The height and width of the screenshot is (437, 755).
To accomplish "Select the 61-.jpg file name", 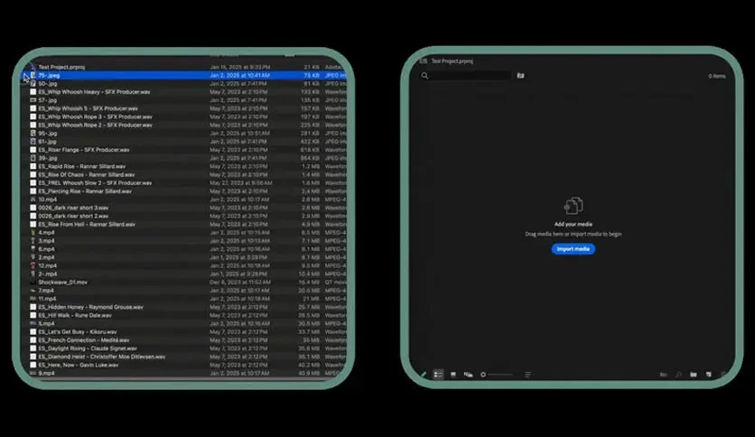I will [47, 142].
